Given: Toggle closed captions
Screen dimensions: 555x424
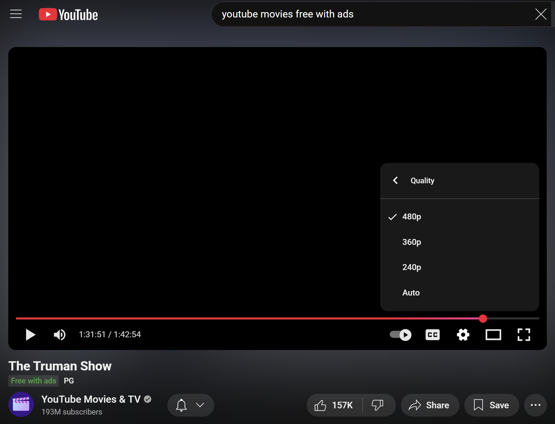Looking at the screenshot, I should pyautogui.click(x=433, y=335).
